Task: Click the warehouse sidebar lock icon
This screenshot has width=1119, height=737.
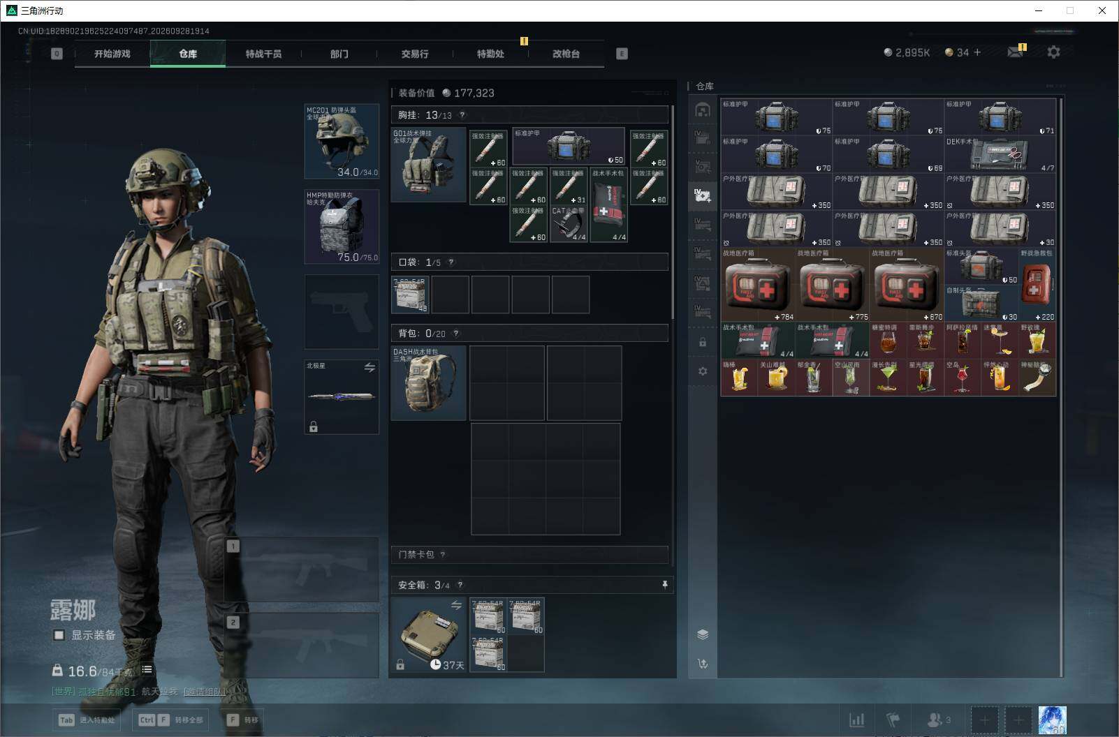Action: 703,343
